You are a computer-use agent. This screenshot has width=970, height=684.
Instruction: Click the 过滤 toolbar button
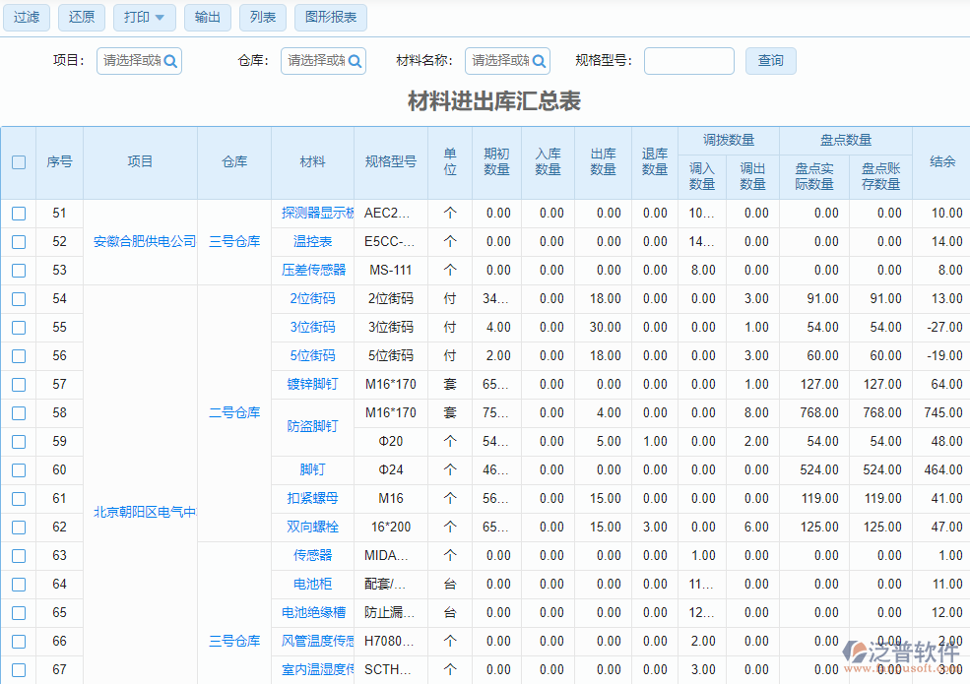[x=26, y=17]
